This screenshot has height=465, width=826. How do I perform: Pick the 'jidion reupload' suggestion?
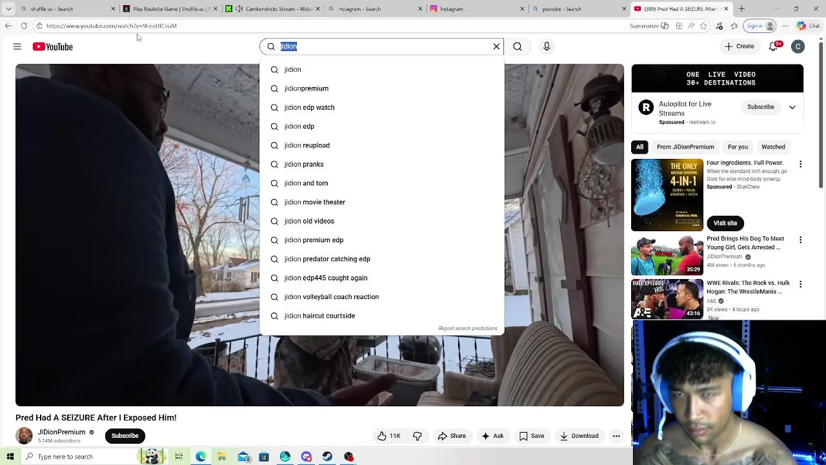click(x=382, y=145)
